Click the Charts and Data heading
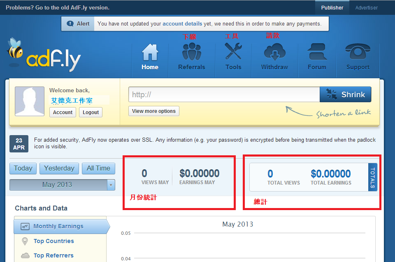 [x=41, y=208]
